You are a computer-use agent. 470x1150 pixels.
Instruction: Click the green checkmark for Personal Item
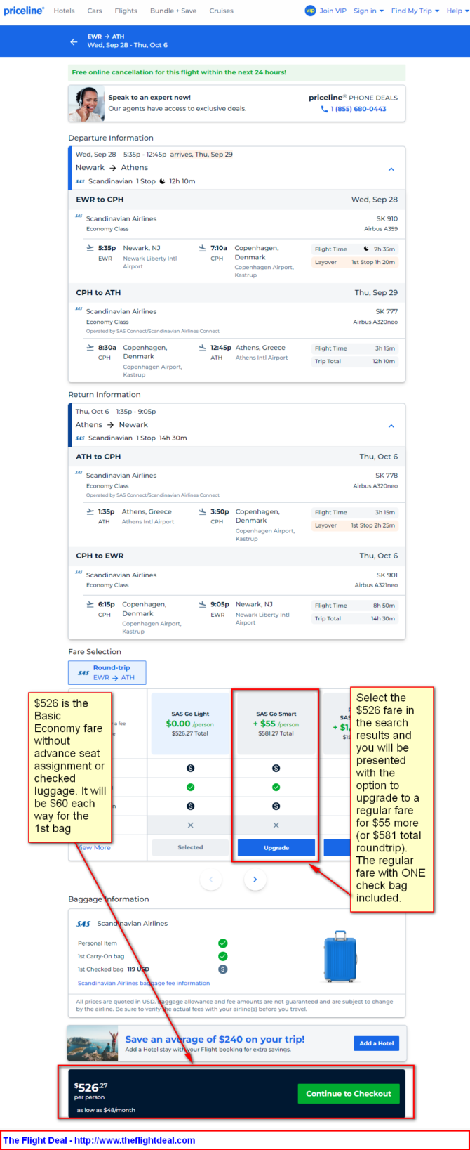[222, 943]
